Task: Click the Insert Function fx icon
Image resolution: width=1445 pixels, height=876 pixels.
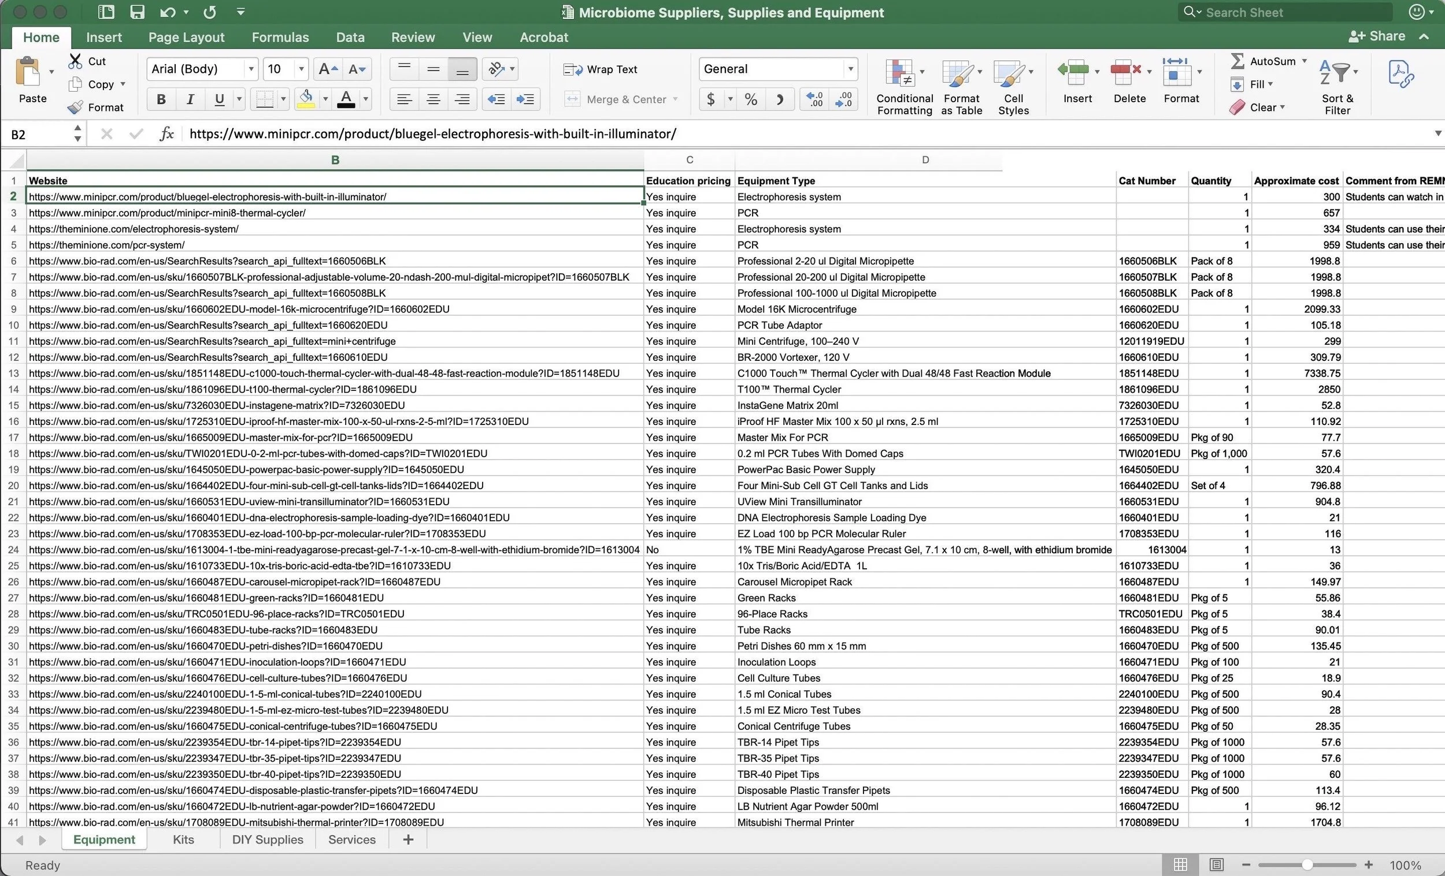Action: (x=166, y=134)
